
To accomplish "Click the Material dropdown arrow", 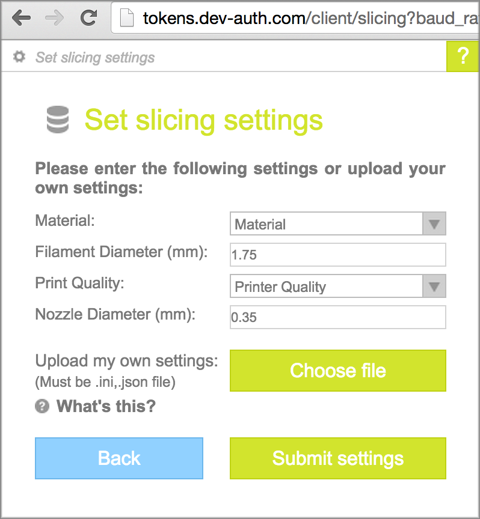I will pyautogui.click(x=434, y=225).
